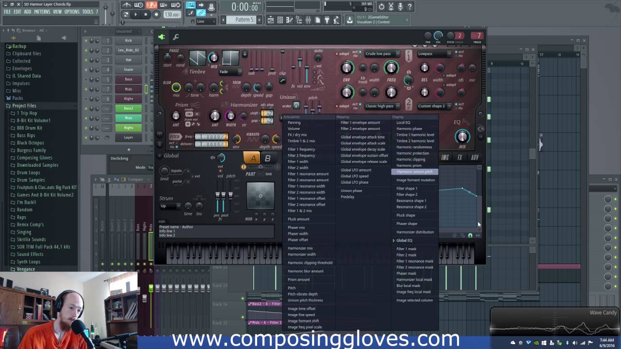
Task: Click the Pattern 5 selector
Action: click(x=241, y=20)
